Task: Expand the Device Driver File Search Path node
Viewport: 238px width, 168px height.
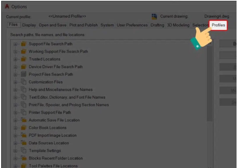Action: (x=15, y=67)
